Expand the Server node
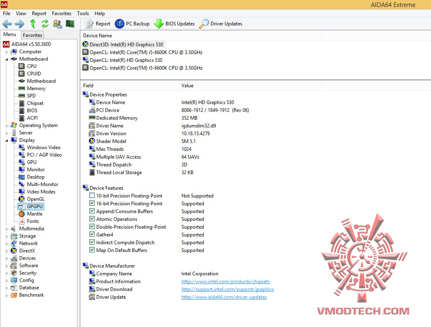The image size is (431, 327). click(7, 133)
